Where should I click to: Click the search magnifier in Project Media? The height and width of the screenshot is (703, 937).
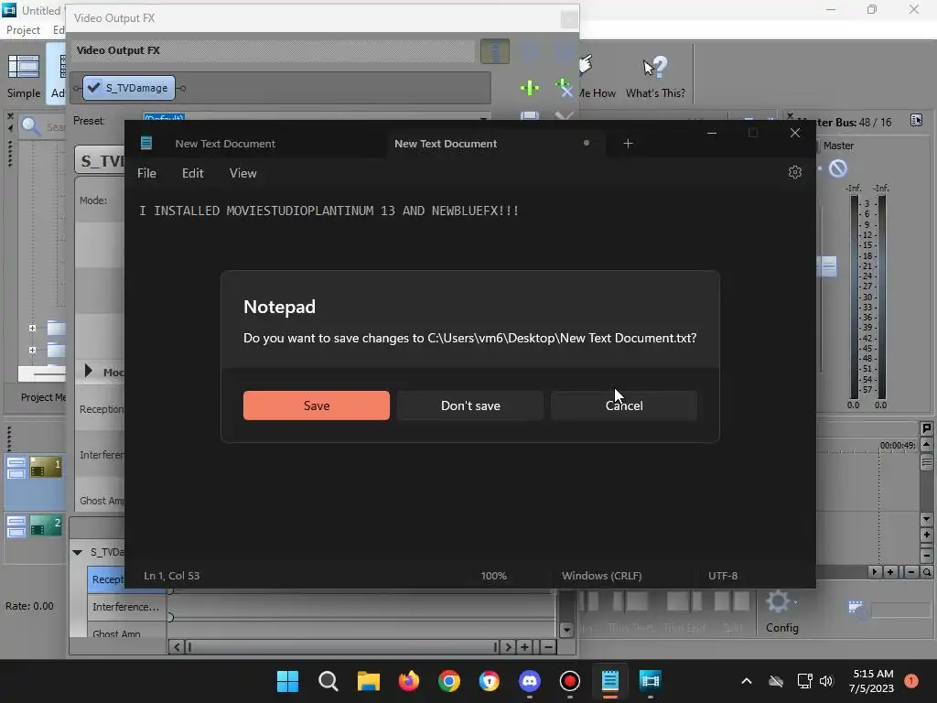tap(31, 126)
